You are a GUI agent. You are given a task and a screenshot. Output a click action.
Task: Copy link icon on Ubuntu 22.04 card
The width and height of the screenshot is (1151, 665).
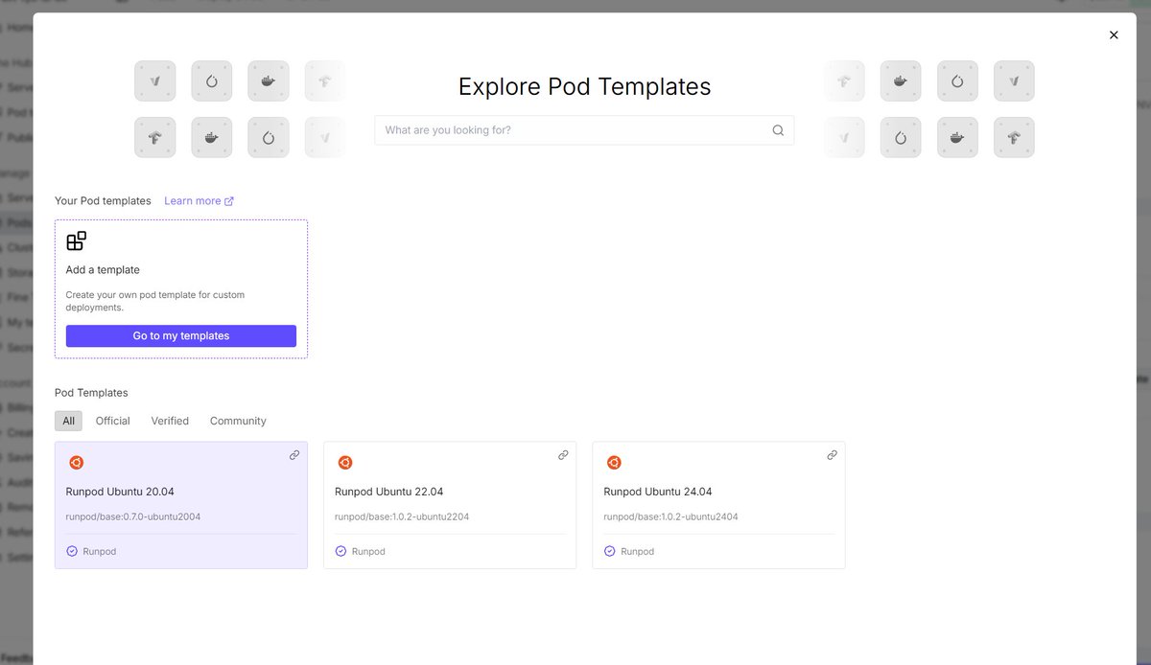click(563, 455)
